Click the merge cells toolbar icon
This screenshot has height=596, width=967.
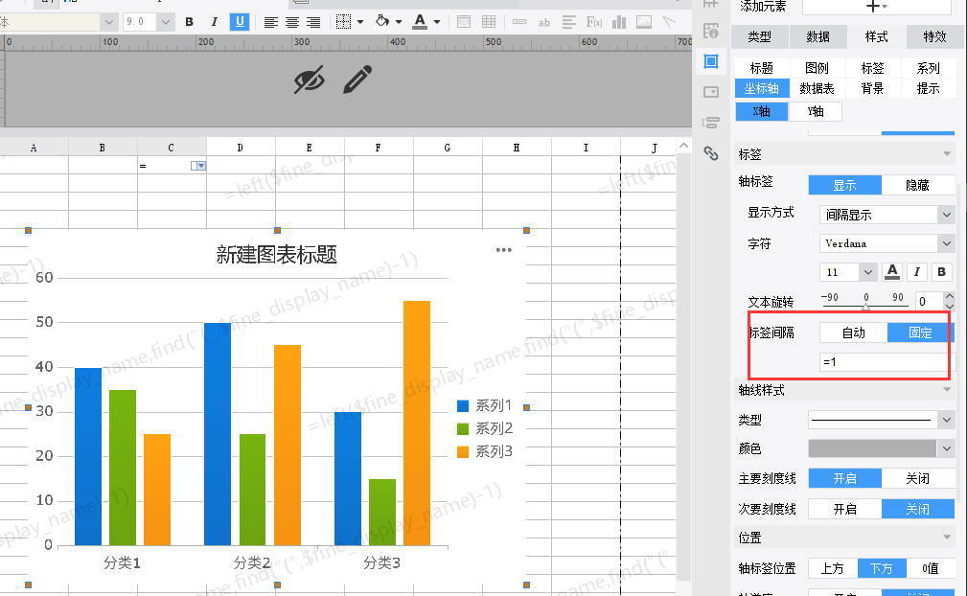point(464,22)
